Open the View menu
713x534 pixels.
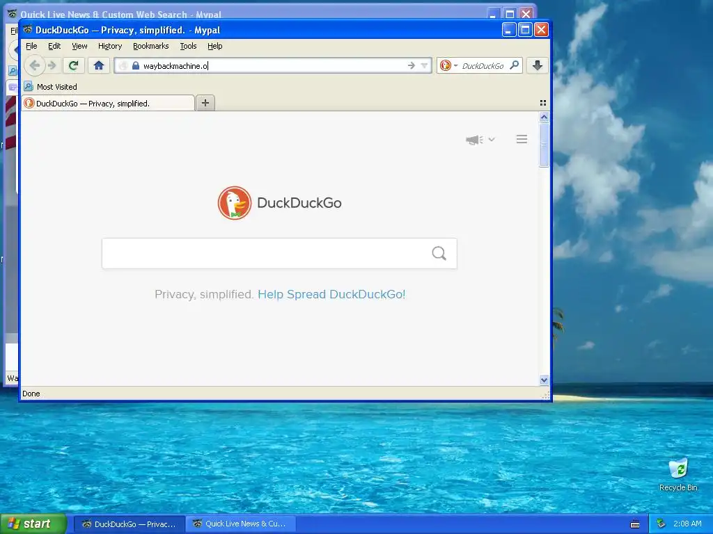point(79,46)
